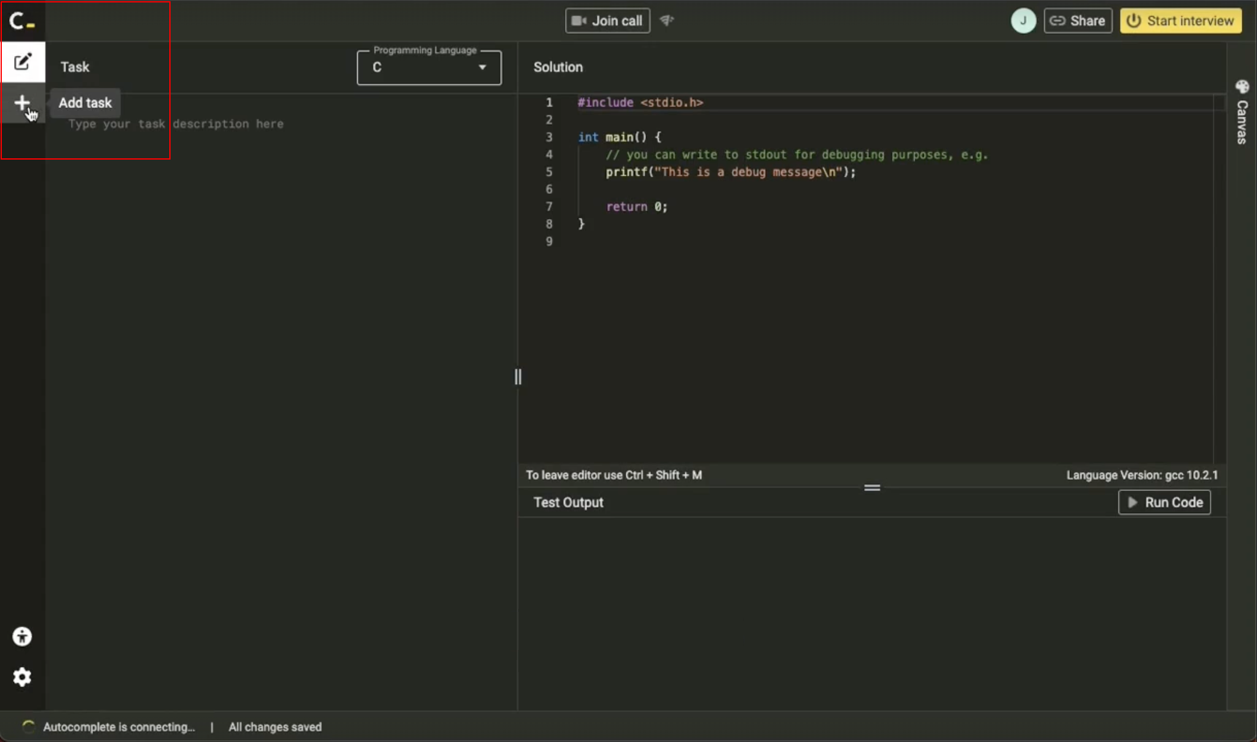The image size is (1257, 742).
Task: Click the autocomplete loading spinner icon
Action: click(x=28, y=727)
